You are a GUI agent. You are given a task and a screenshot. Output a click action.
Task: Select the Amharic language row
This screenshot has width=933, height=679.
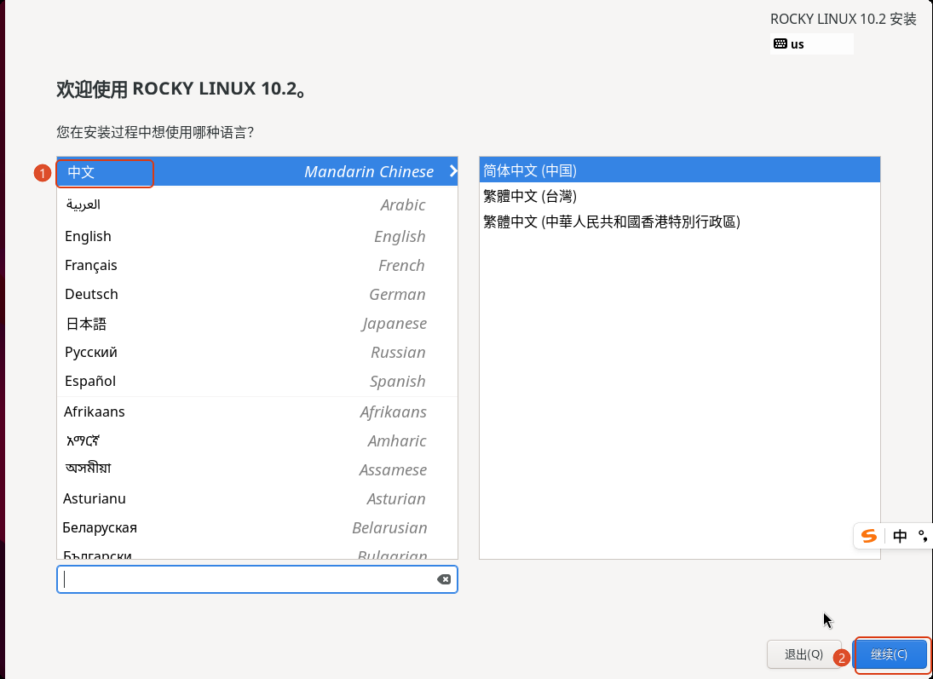[257, 441]
